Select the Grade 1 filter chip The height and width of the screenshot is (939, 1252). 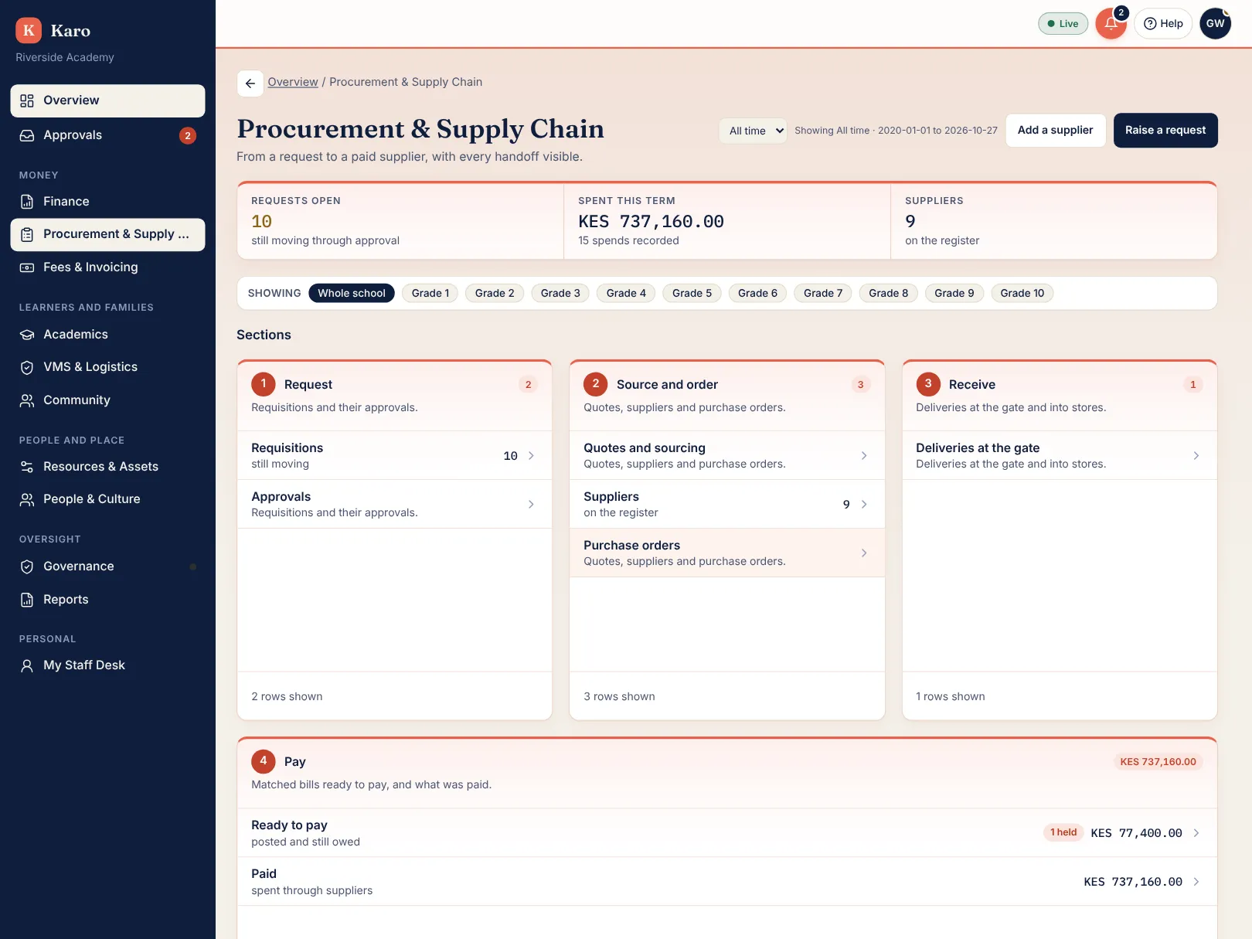[x=430, y=293]
